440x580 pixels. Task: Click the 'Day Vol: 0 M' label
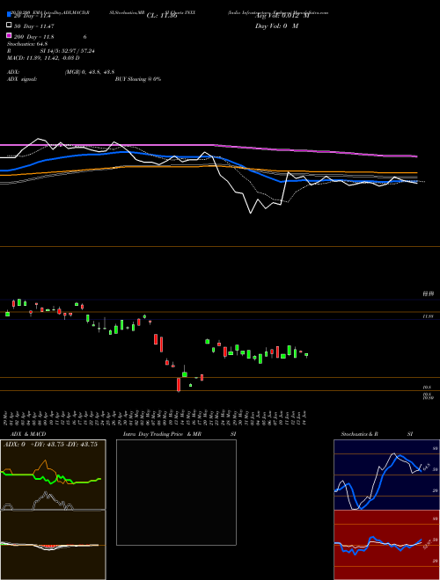click(276, 26)
